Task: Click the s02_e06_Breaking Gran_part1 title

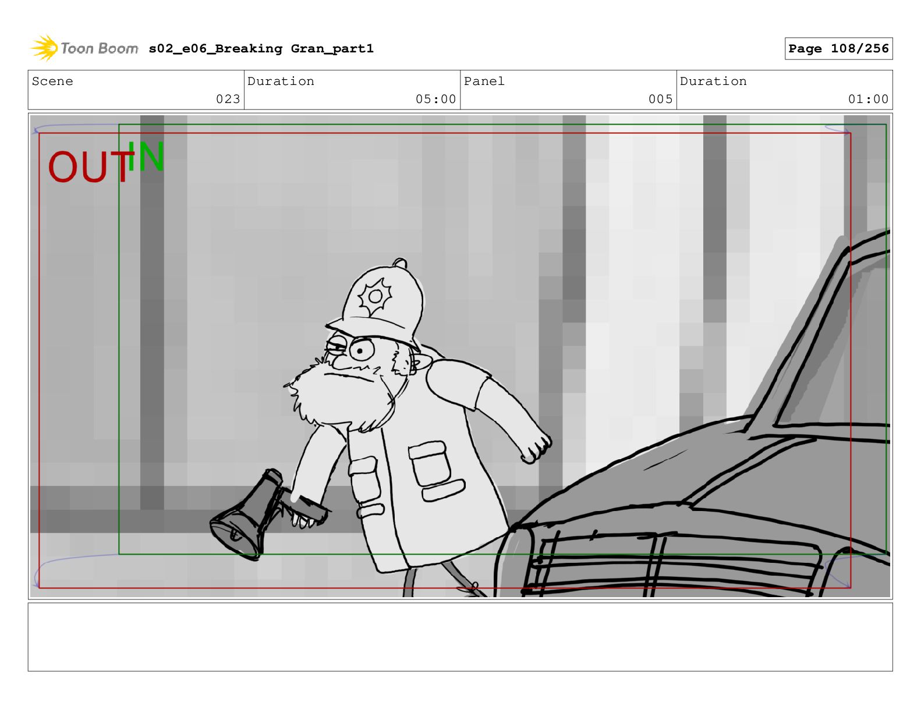Action: 261,49
